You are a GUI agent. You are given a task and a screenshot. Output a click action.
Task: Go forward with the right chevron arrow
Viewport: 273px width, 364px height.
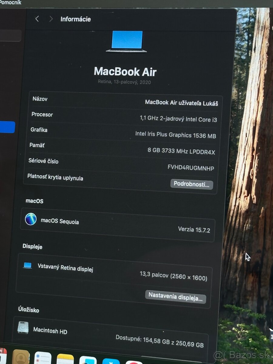51,19
